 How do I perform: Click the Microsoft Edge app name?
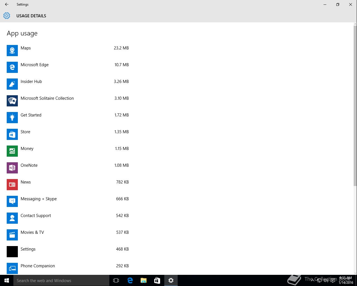click(35, 65)
